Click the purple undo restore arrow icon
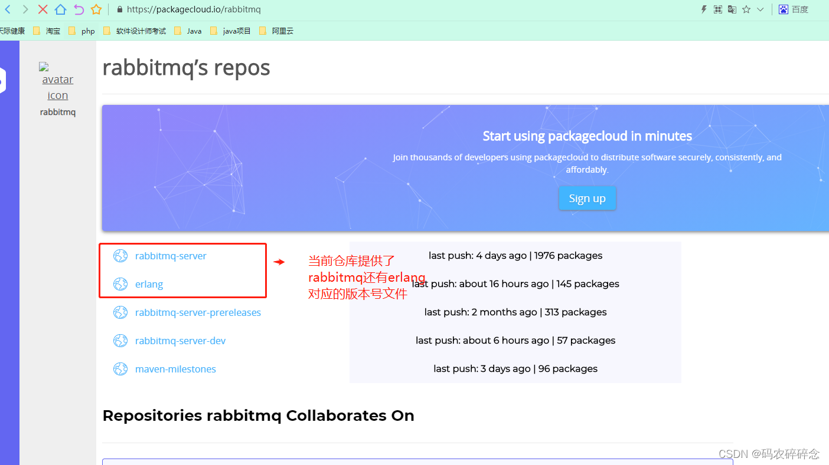The image size is (829, 465). [79, 9]
